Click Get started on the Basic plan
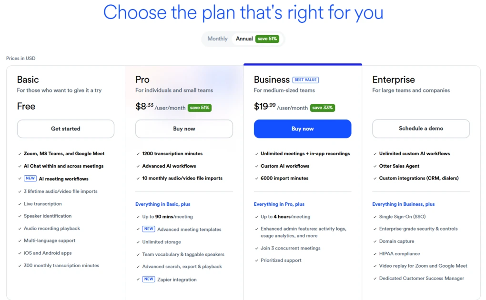The width and height of the screenshot is (486, 300). [65, 129]
